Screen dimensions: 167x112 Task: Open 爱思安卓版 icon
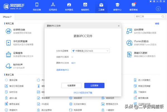click(6, 104)
